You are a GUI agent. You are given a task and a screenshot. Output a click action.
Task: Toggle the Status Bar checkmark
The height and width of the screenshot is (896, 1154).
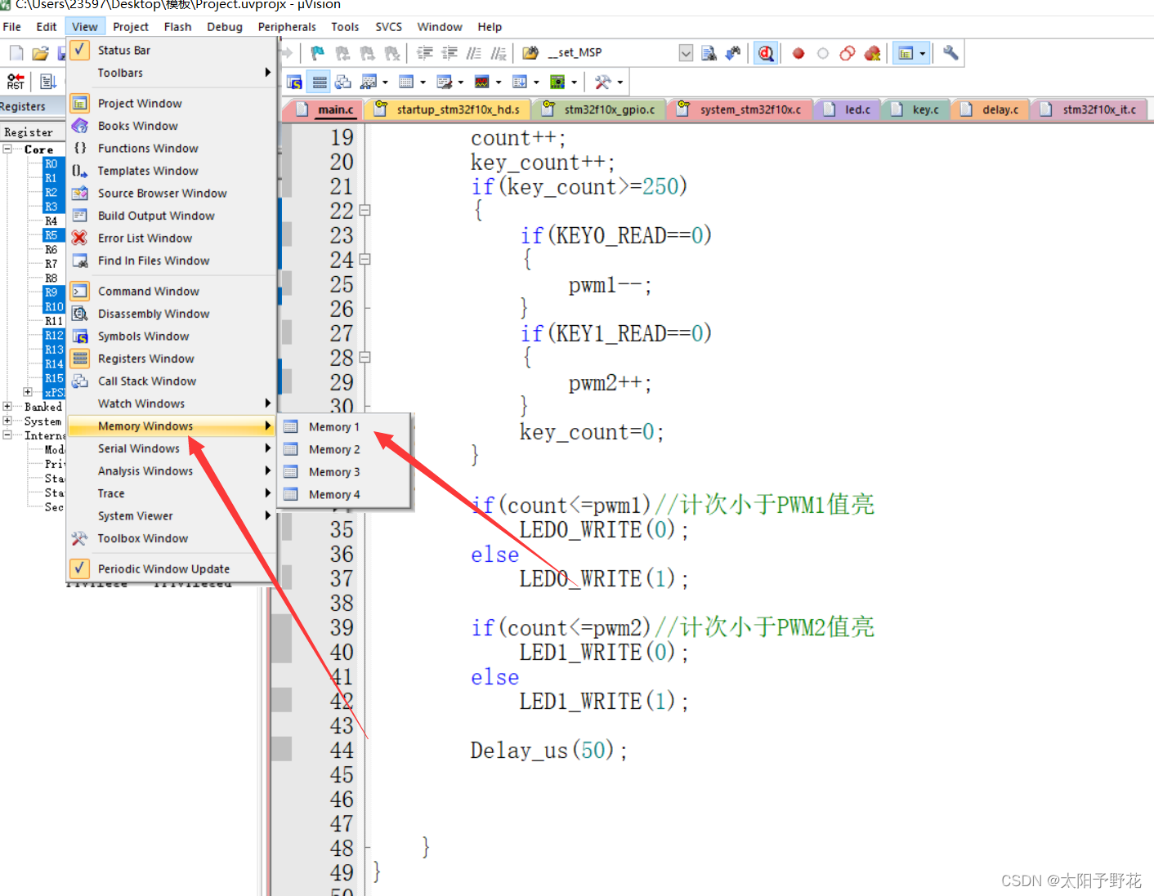click(x=79, y=50)
